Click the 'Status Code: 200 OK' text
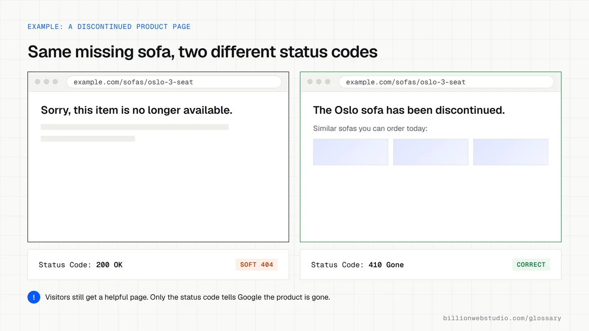The image size is (589, 331). pos(80,265)
